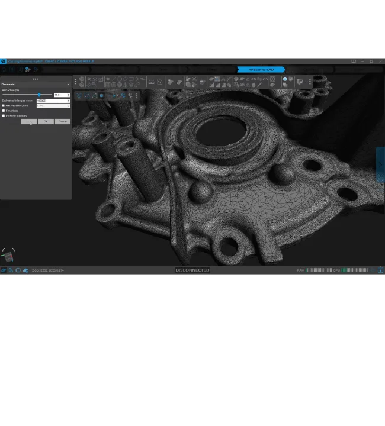This screenshot has height=426, width=385.
Task: Click the orientation cube view widget
Action: pos(8,256)
